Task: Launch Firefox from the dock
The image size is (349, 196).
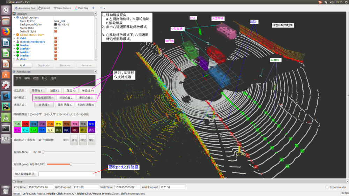Action: click(x=6, y=32)
